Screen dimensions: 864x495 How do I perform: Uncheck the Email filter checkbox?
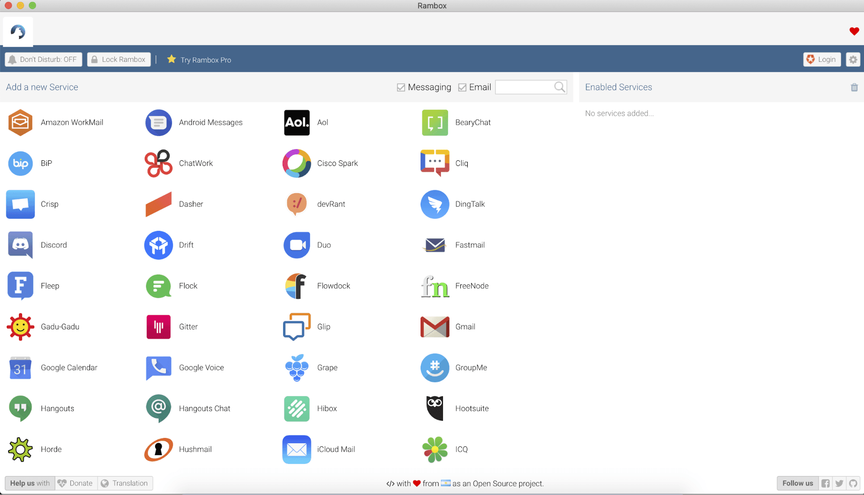pos(462,88)
